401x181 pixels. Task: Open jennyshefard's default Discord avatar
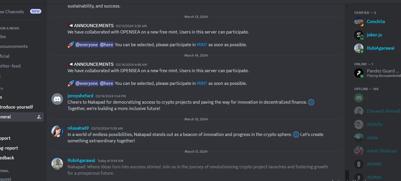click(57, 99)
